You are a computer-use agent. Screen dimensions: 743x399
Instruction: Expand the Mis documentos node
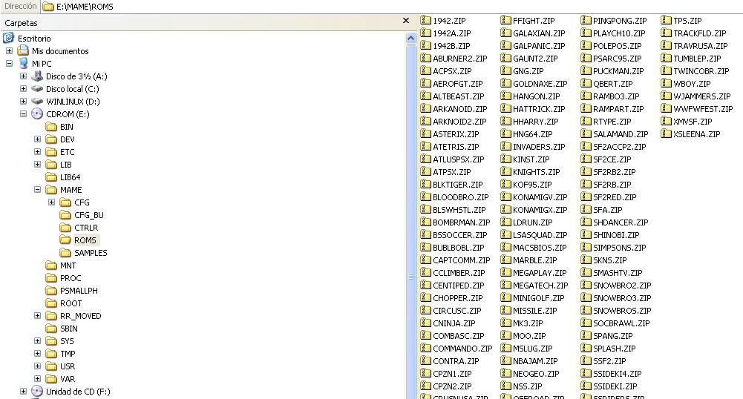click(9, 50)
